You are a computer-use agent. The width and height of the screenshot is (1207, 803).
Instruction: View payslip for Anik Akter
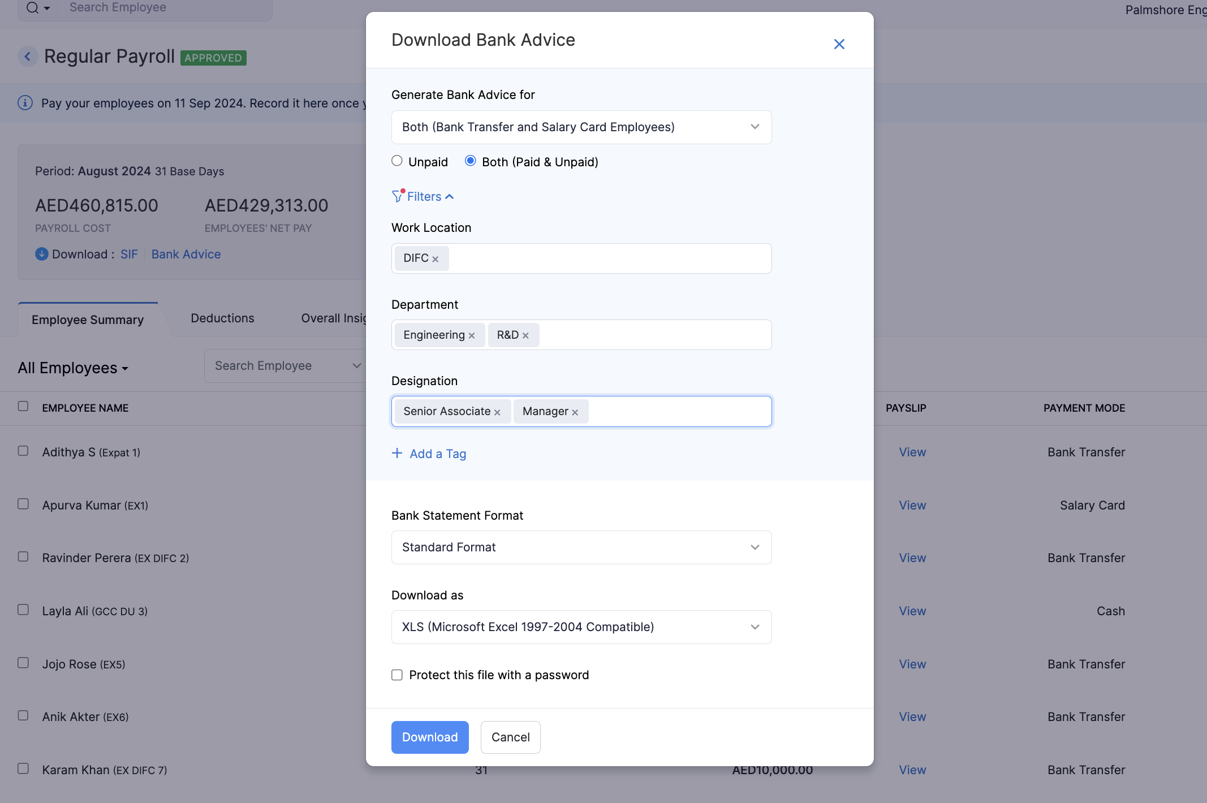click(912, 716)
